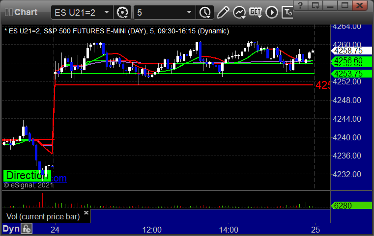This screenshot has width=374, height=236.
Task: Start bar replay play button
Action: (272, 12)
